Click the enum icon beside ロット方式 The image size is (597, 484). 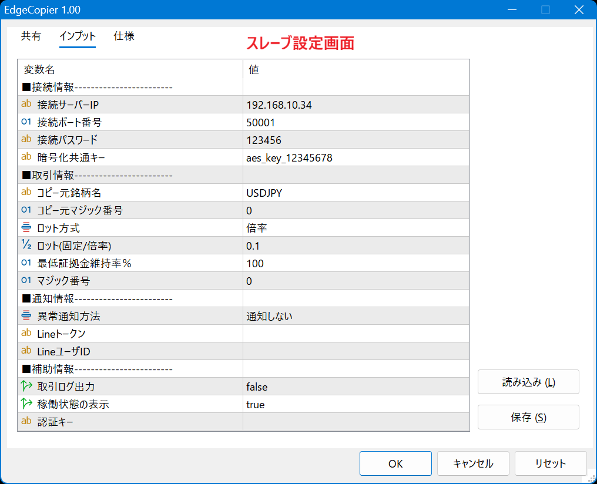coord(26,227)
